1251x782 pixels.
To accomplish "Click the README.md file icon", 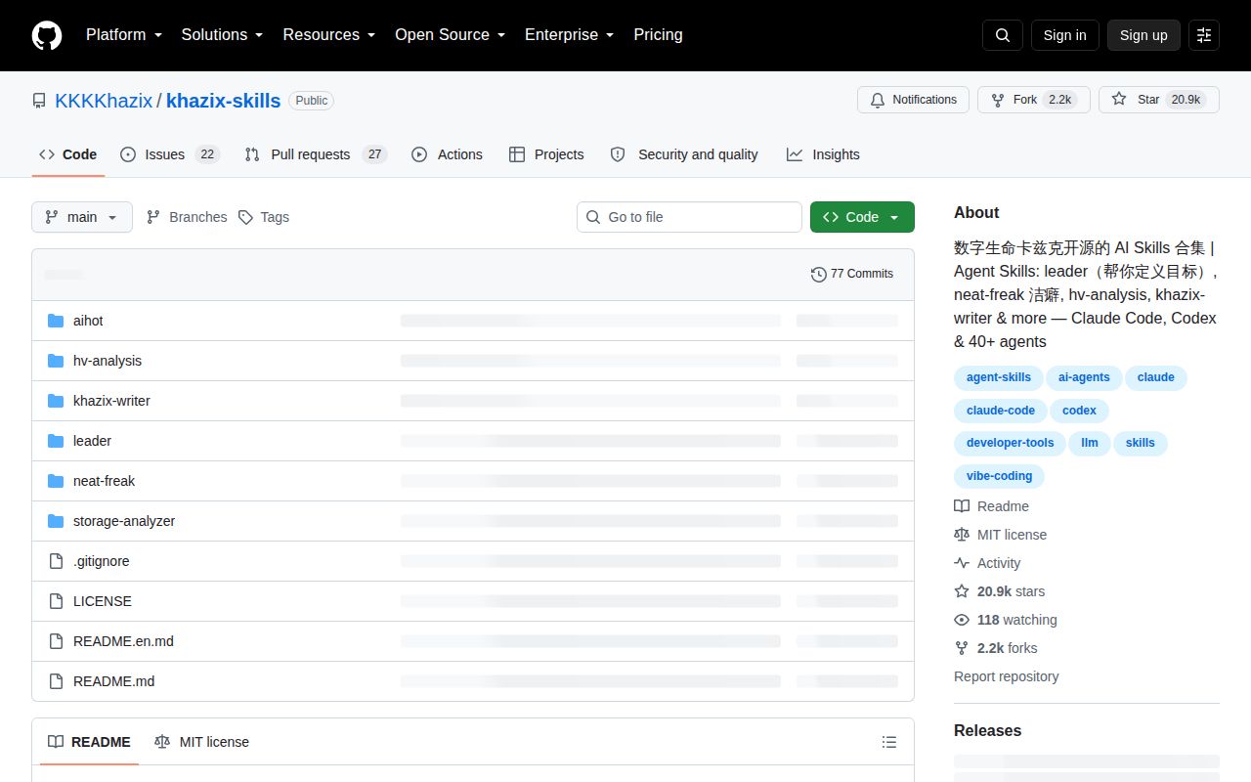I will [x=56, y=681].
